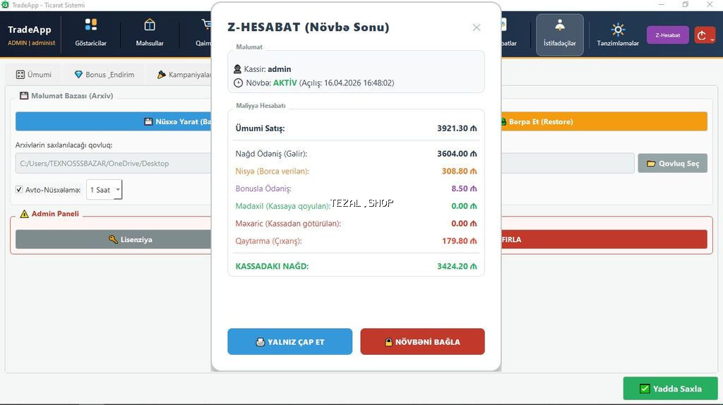Open the Kampaniyalar tab
The height and width of the screenshot is (405, 723).
click(184, 75)
